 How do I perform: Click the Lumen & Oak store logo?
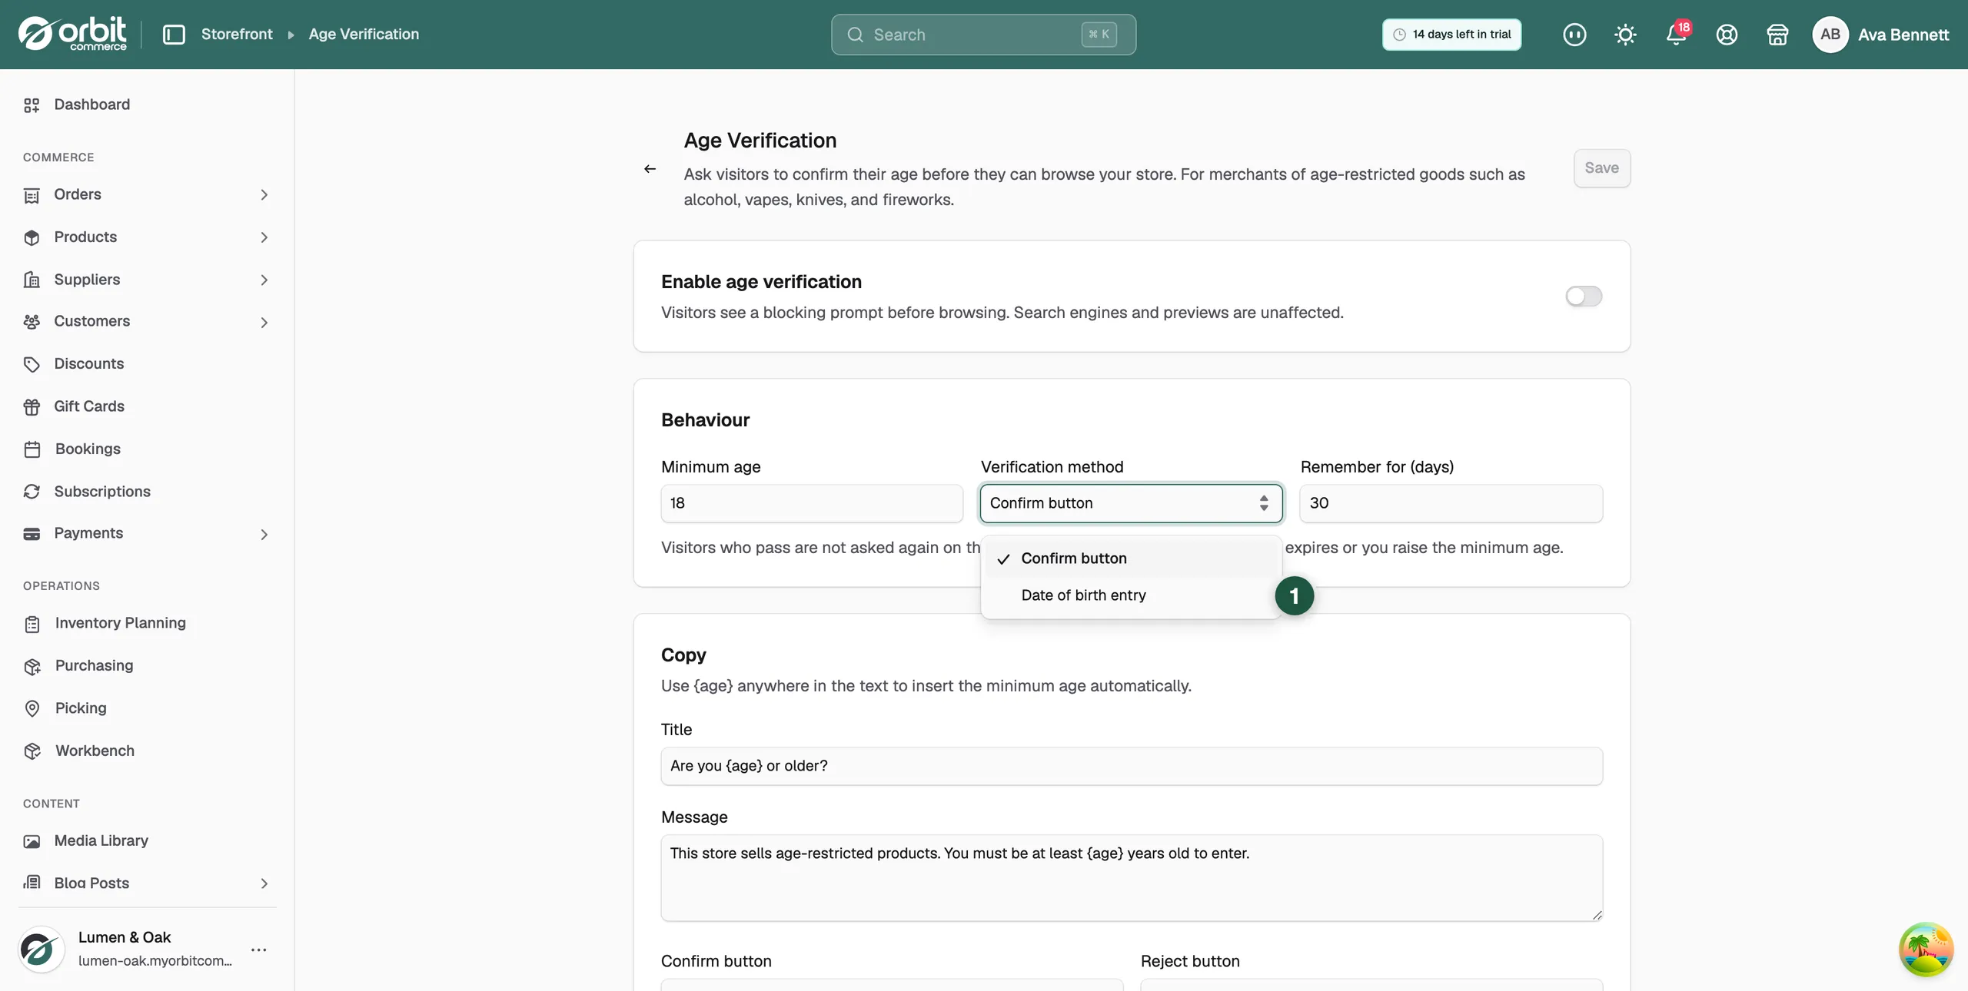click(x=41, y=949)
